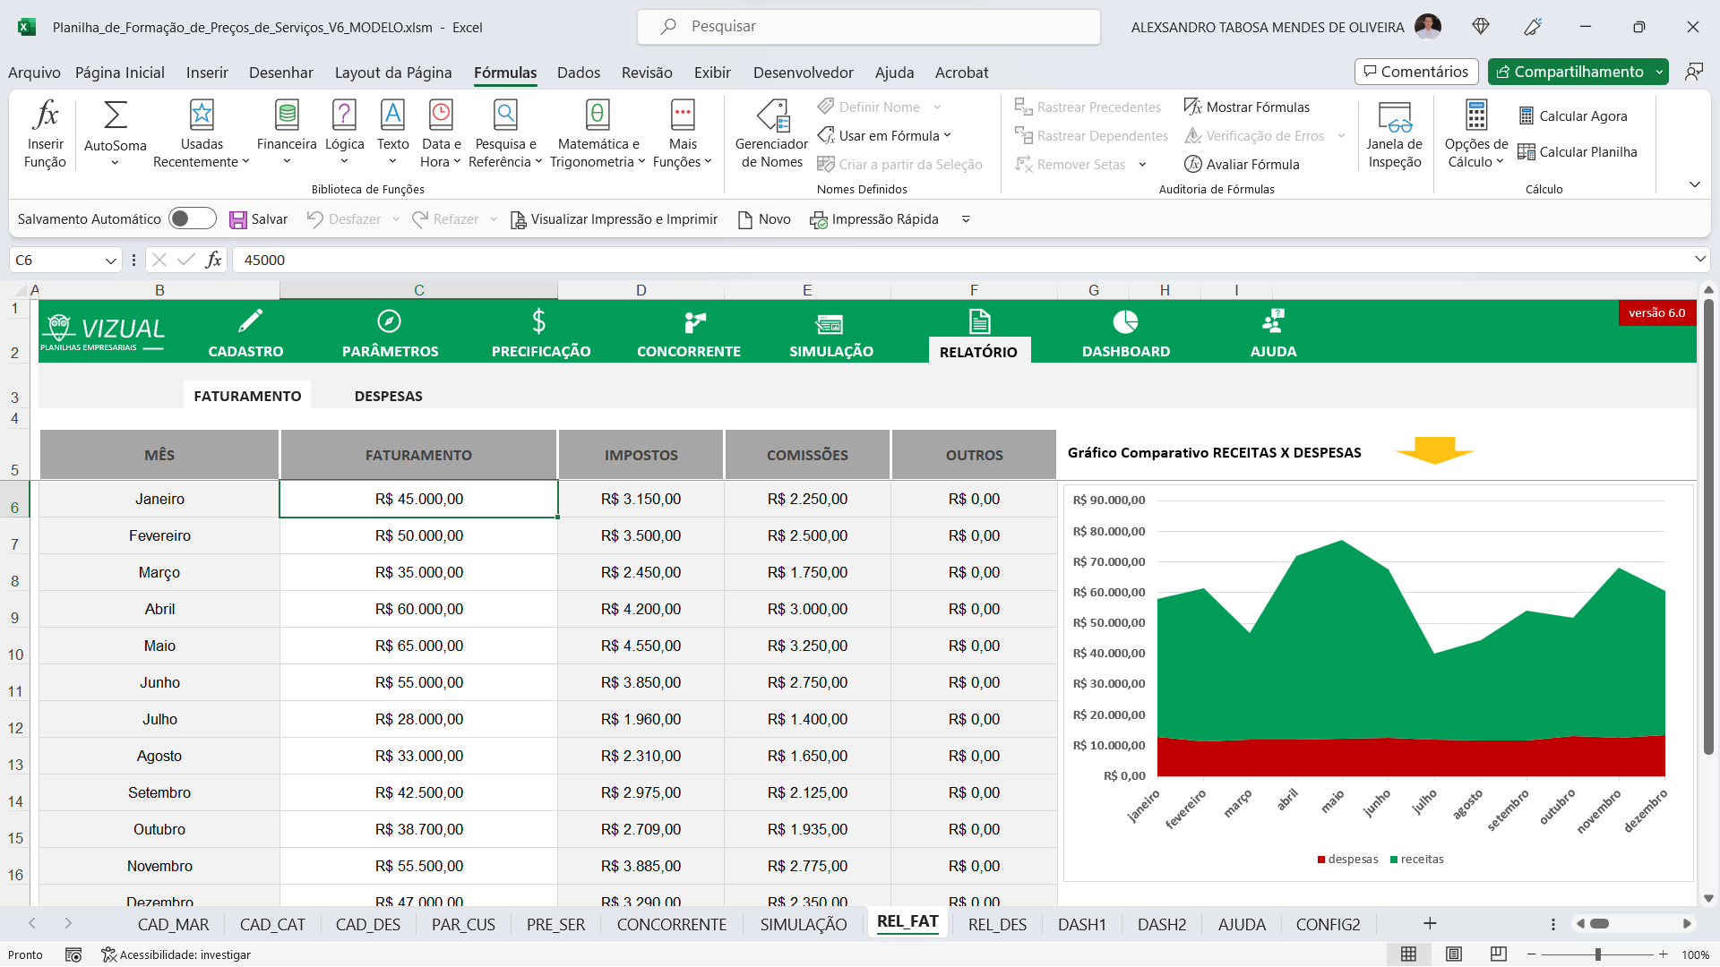Click Avaliar Fórmula

point(1242,165)
